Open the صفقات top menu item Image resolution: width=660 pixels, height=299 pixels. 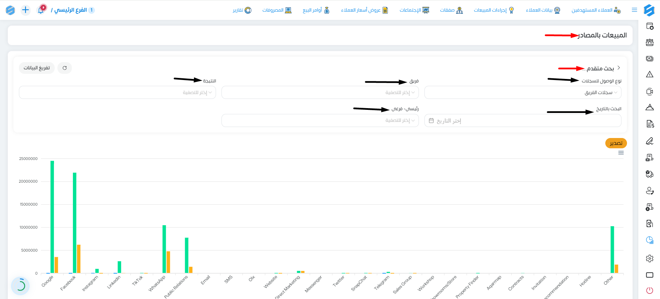(x=451, y=10)
